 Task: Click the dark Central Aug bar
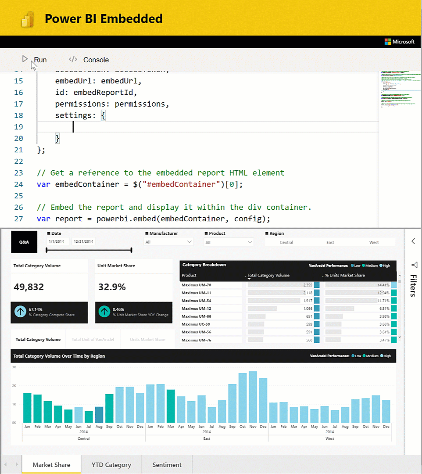(x=99, y=415)
